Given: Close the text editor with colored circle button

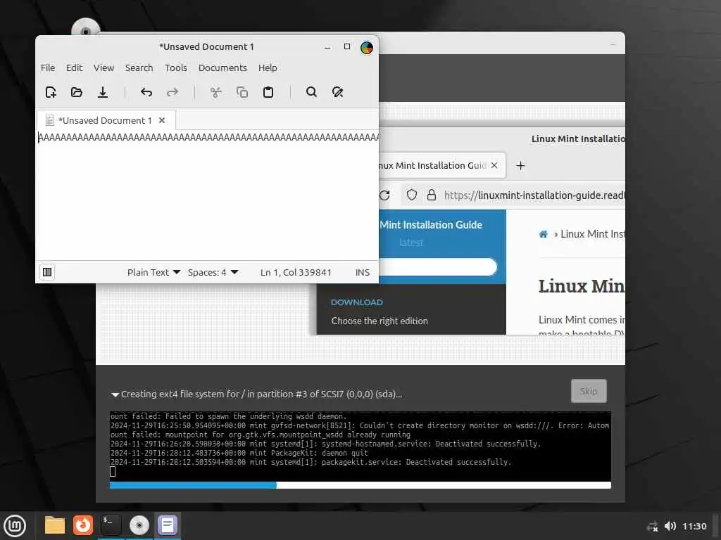Looking at the screenshot, I should [366, 47].
